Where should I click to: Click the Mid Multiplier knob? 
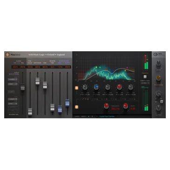coord(108,88)
